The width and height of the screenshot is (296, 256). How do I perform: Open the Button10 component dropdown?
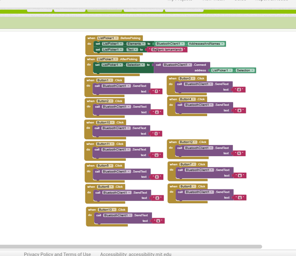pyautogui.click(x=106, y=122)
